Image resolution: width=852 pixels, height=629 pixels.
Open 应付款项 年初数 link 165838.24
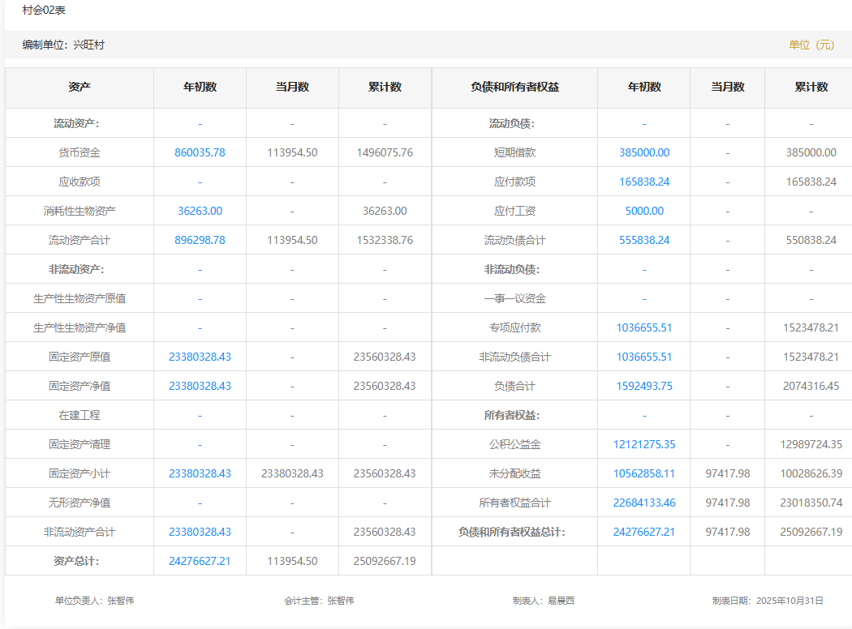(644, 182)
